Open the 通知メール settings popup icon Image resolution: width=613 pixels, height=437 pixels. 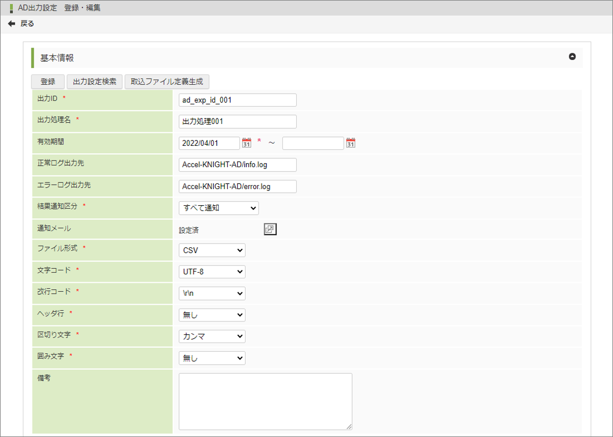(270, 229)
